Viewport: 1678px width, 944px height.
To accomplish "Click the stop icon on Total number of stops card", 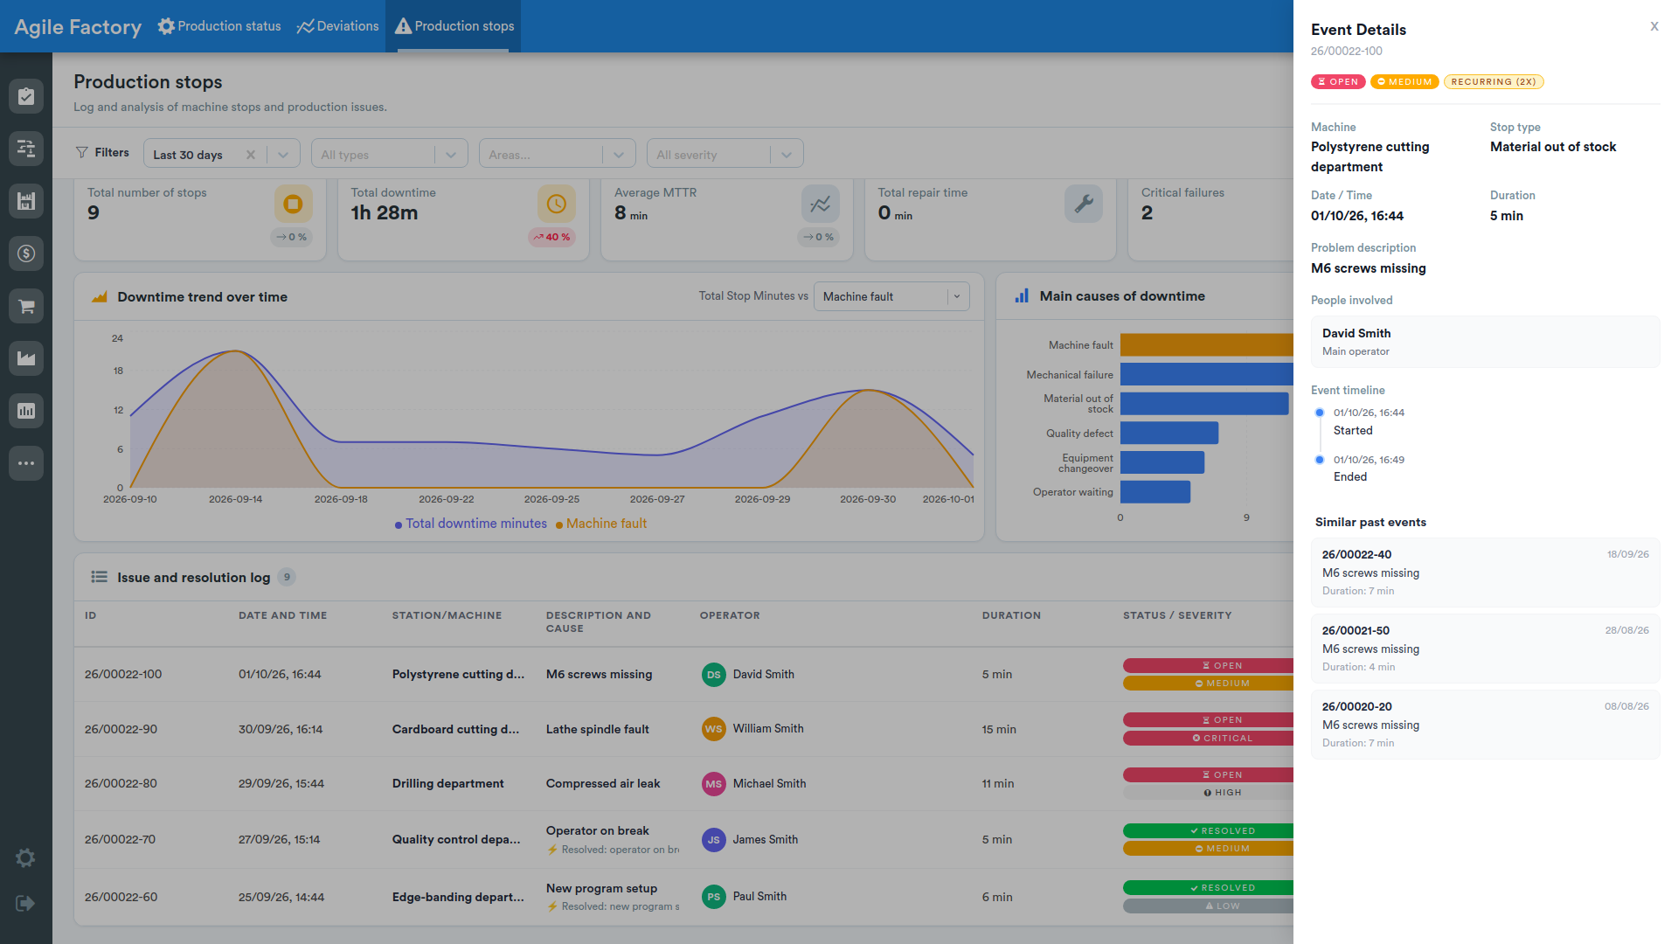I will pos(294,204).
